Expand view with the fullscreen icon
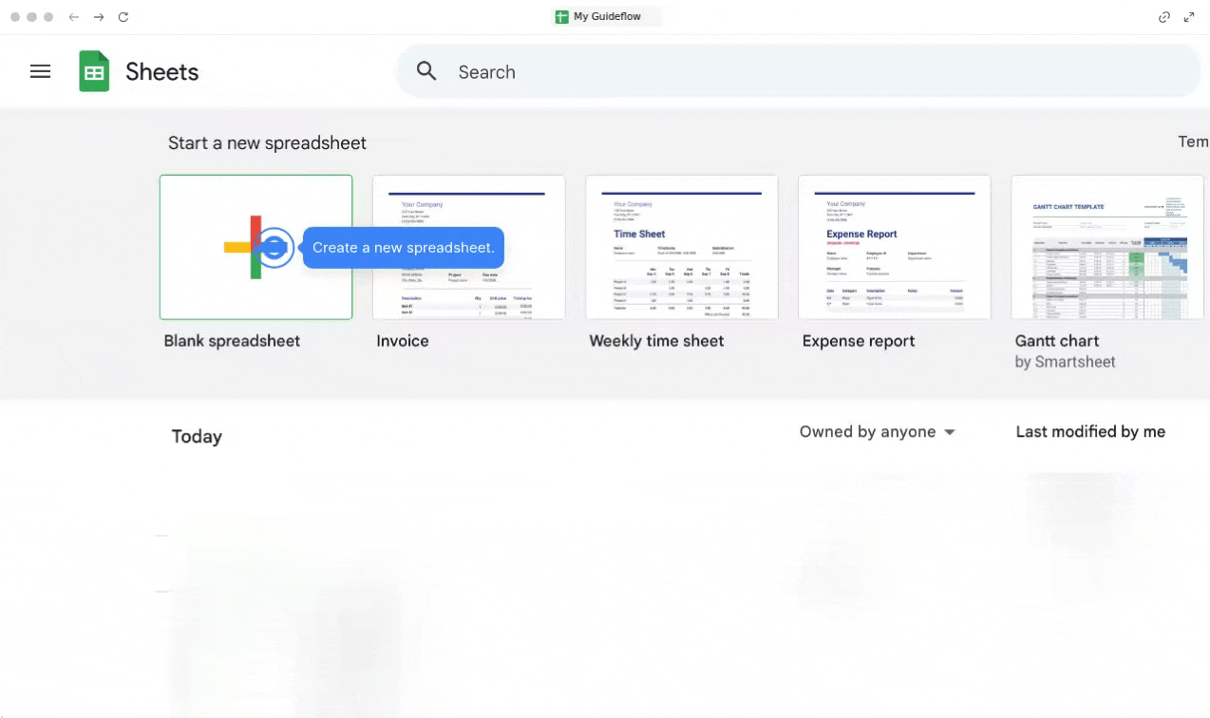Screen dimensions: 1210x718 click(x=1189, y=17)
